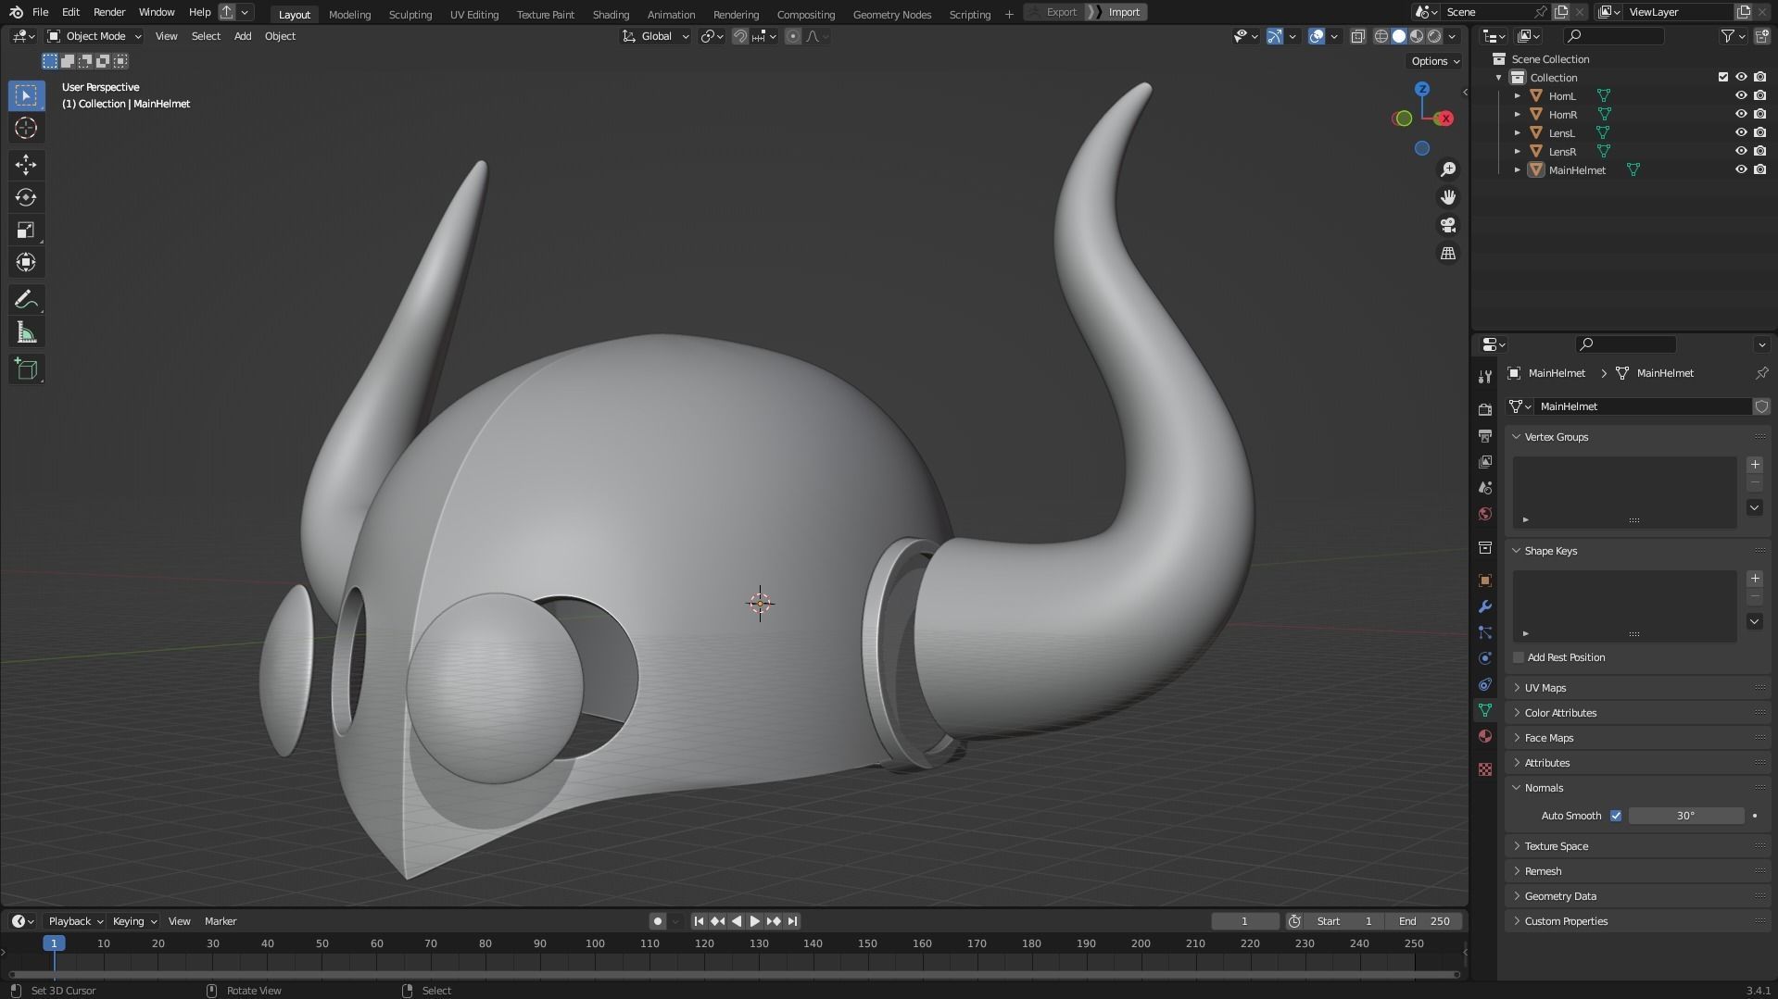Activate the 3D Cursor tool

[x=26, y=128]
